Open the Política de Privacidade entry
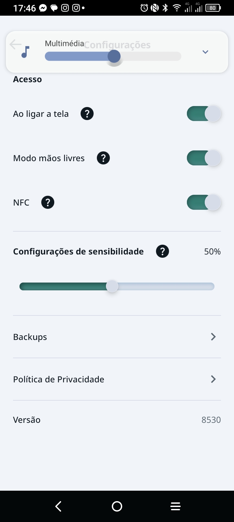Screen dimensions: 234x522 (58, 379)
